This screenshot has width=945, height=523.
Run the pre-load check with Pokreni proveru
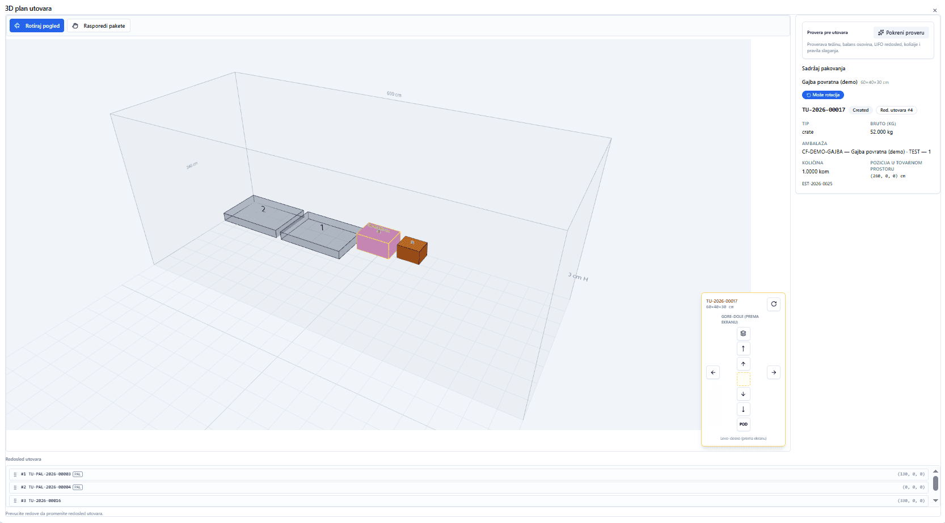point(901,32)
